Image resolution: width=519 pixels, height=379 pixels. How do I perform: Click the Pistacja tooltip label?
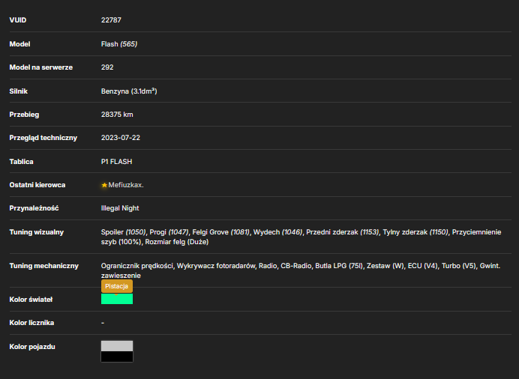tap(117, 286)
